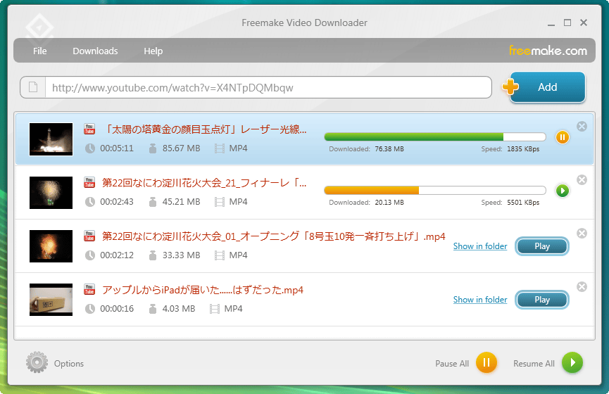Click the clock icon beside 00:02:43

point(90,202)
